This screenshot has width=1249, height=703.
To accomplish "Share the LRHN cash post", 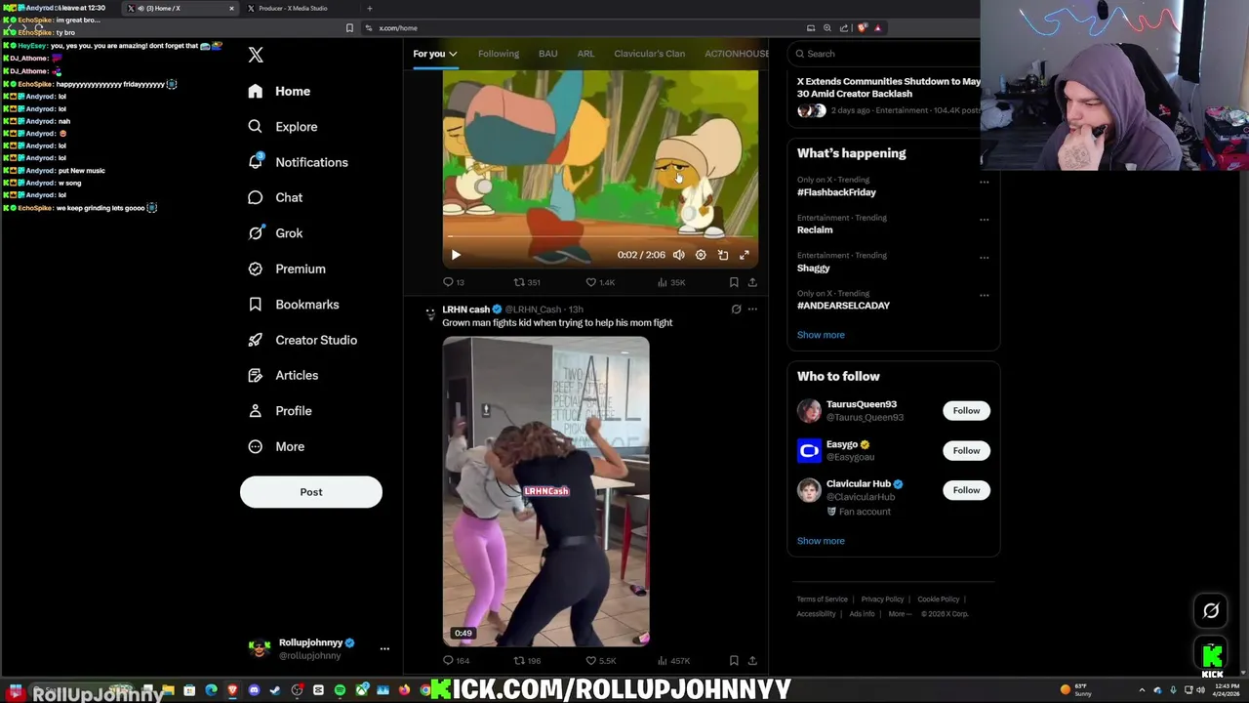I will (x=752, y=661).
